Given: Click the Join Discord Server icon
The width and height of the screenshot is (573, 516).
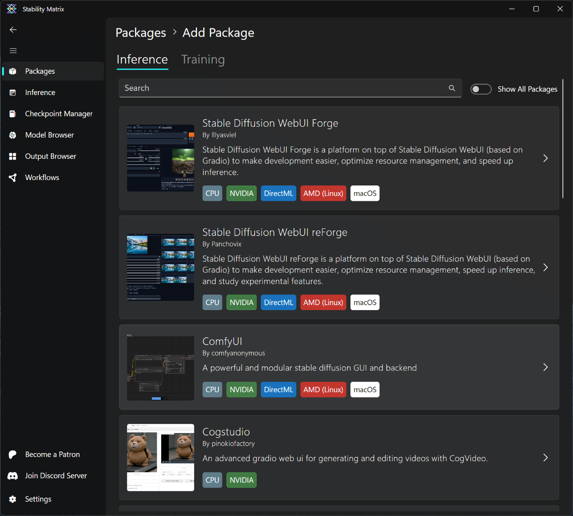Looking at the screenshot, I should [13, 476].
